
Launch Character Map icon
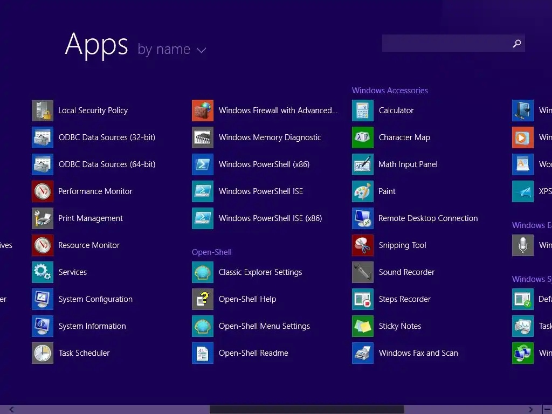click(x=363, y=137)
